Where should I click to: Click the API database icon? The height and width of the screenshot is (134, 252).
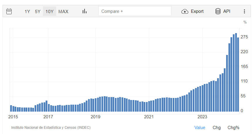(x=218, y=11)
